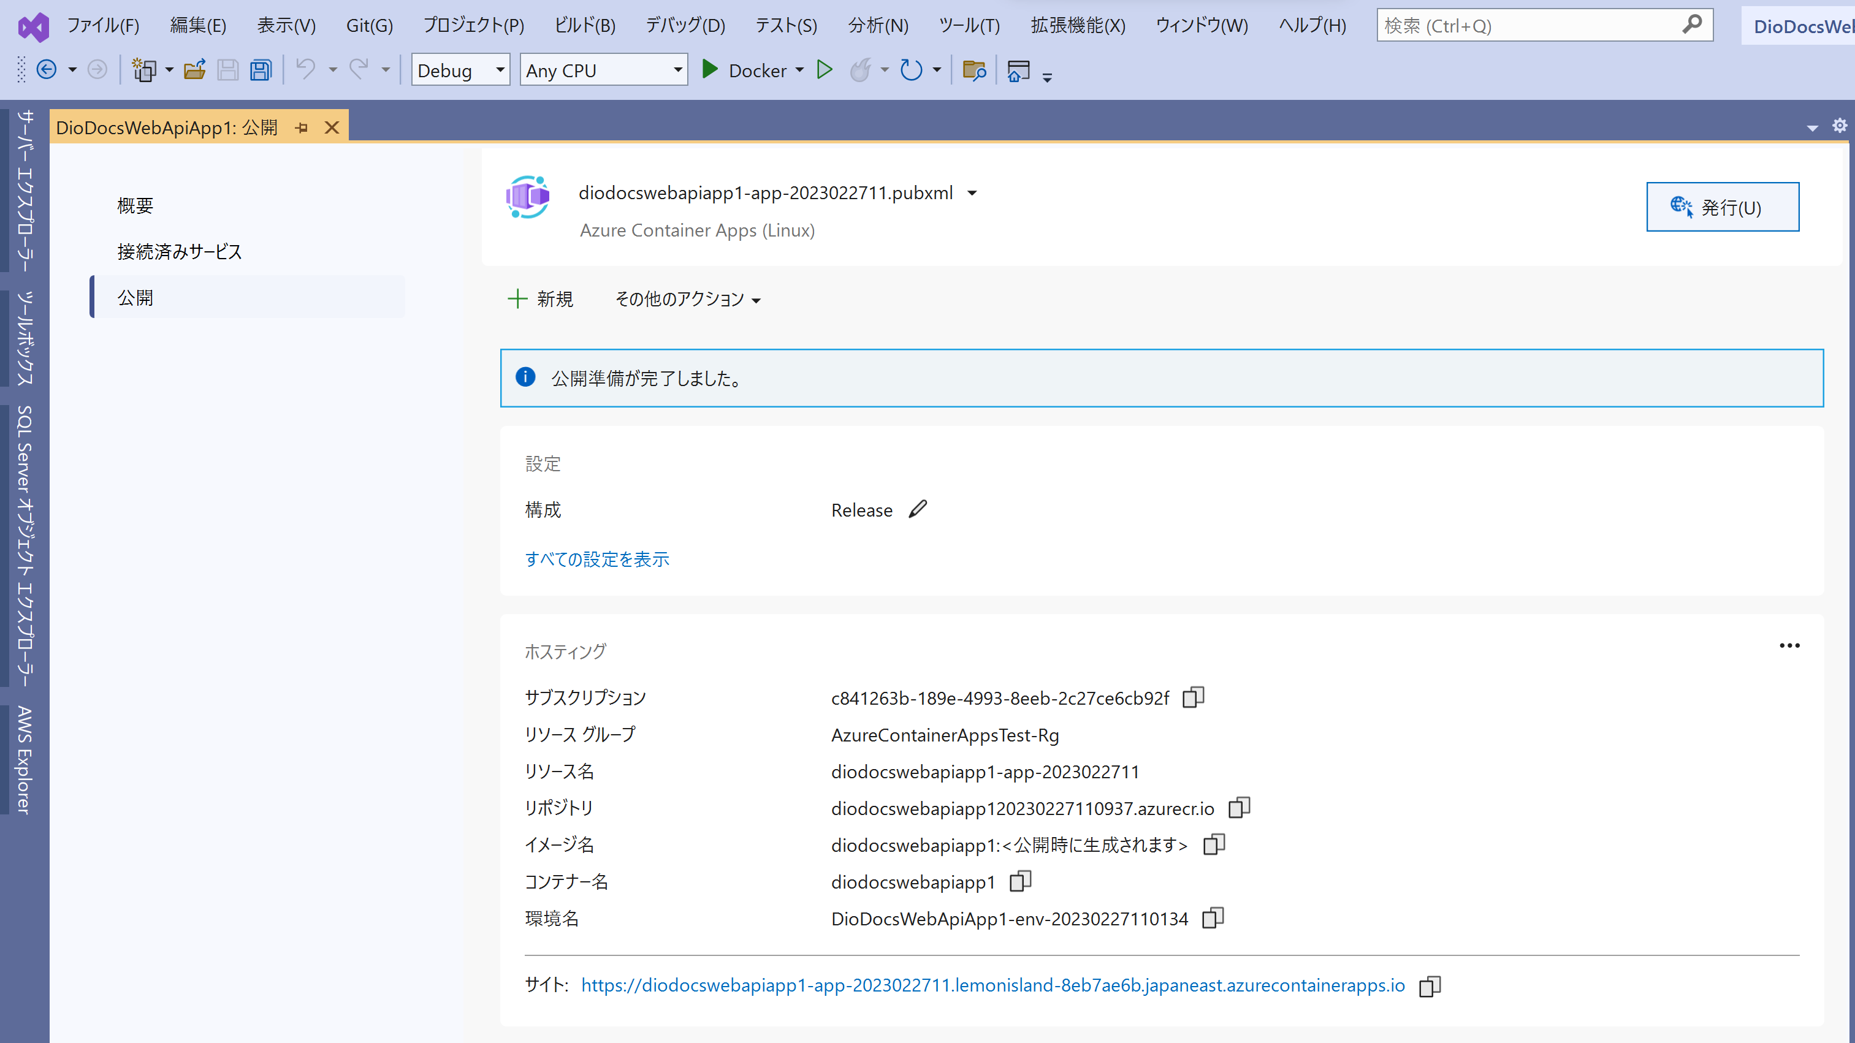Copy the site URL
The width and height of the screenshot is (1855, 1043).
1430,985
